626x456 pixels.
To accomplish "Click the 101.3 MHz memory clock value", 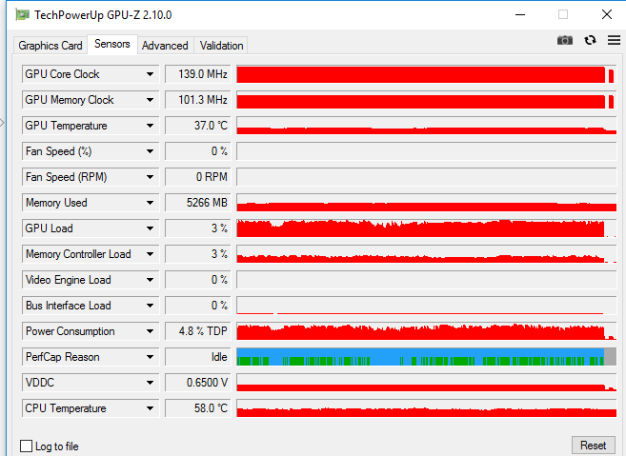I will [x=197, y=100].
